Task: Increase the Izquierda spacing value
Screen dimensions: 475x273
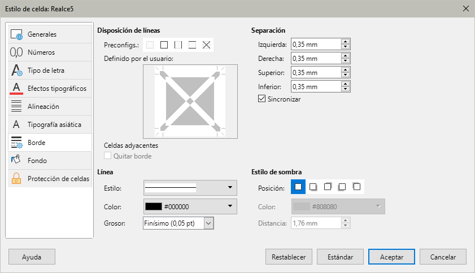Action: pyautogui.click(x=345, y=42)
